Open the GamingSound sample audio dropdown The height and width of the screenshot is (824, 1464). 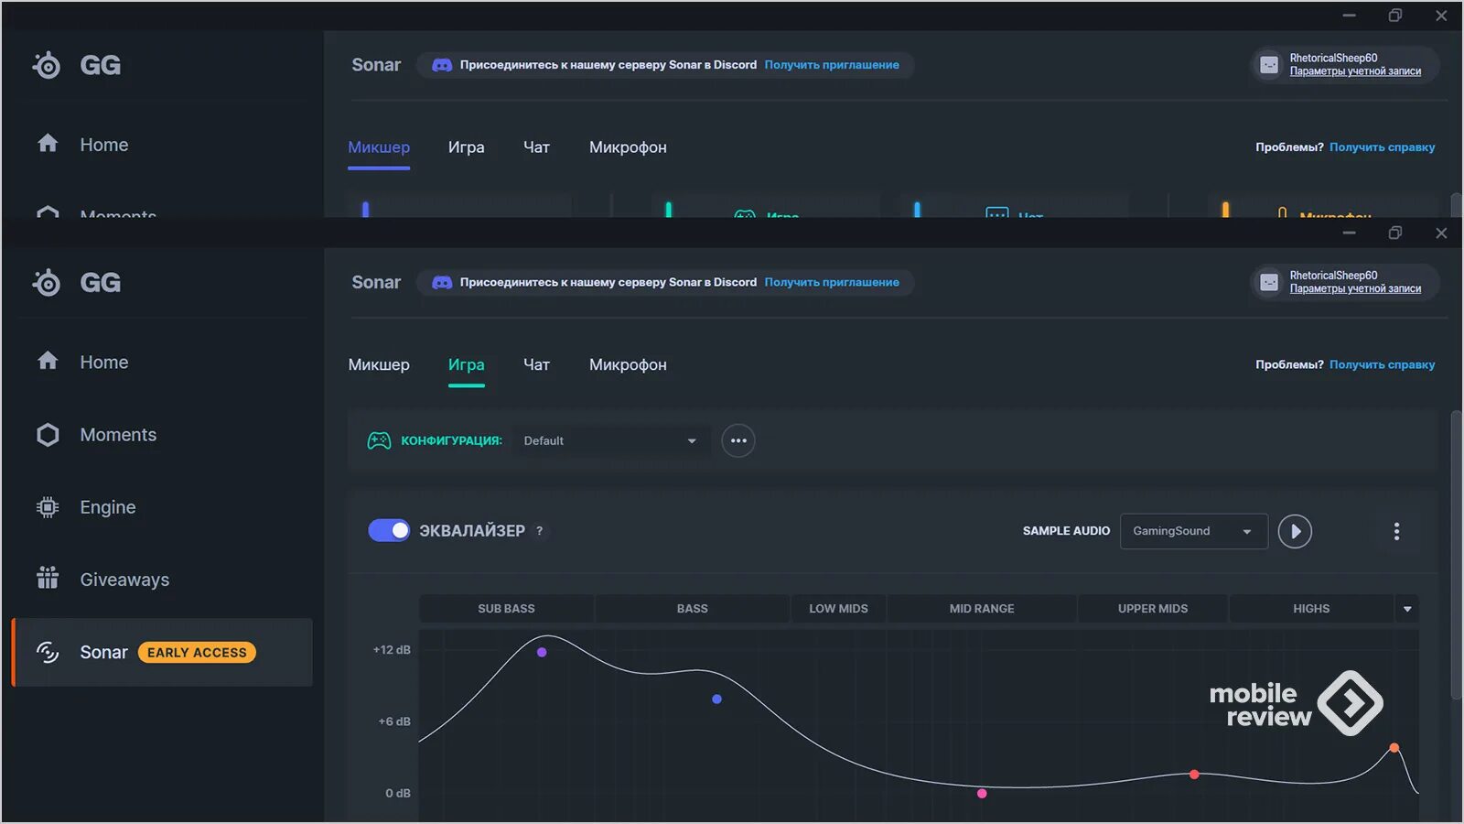(x=1193, y=532)
